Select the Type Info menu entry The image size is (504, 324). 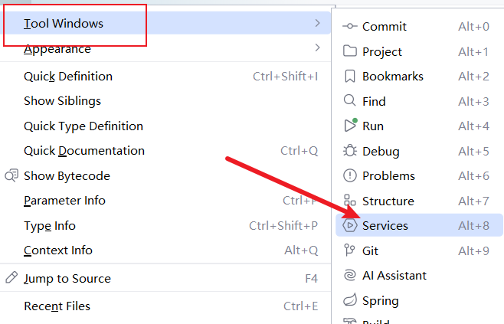(50, 226)
